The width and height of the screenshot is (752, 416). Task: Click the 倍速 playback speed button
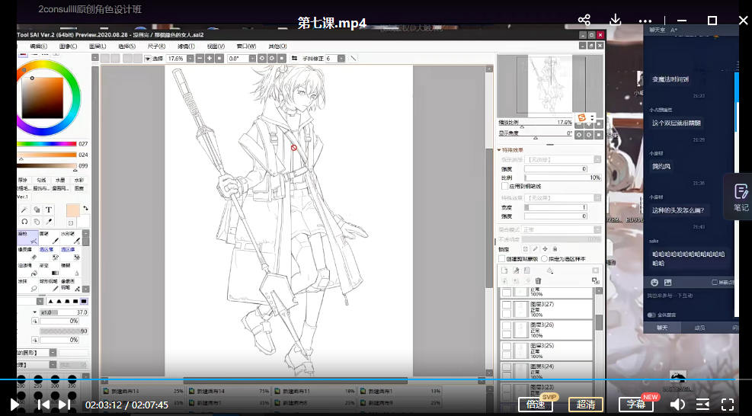click(x=535, y=405)
